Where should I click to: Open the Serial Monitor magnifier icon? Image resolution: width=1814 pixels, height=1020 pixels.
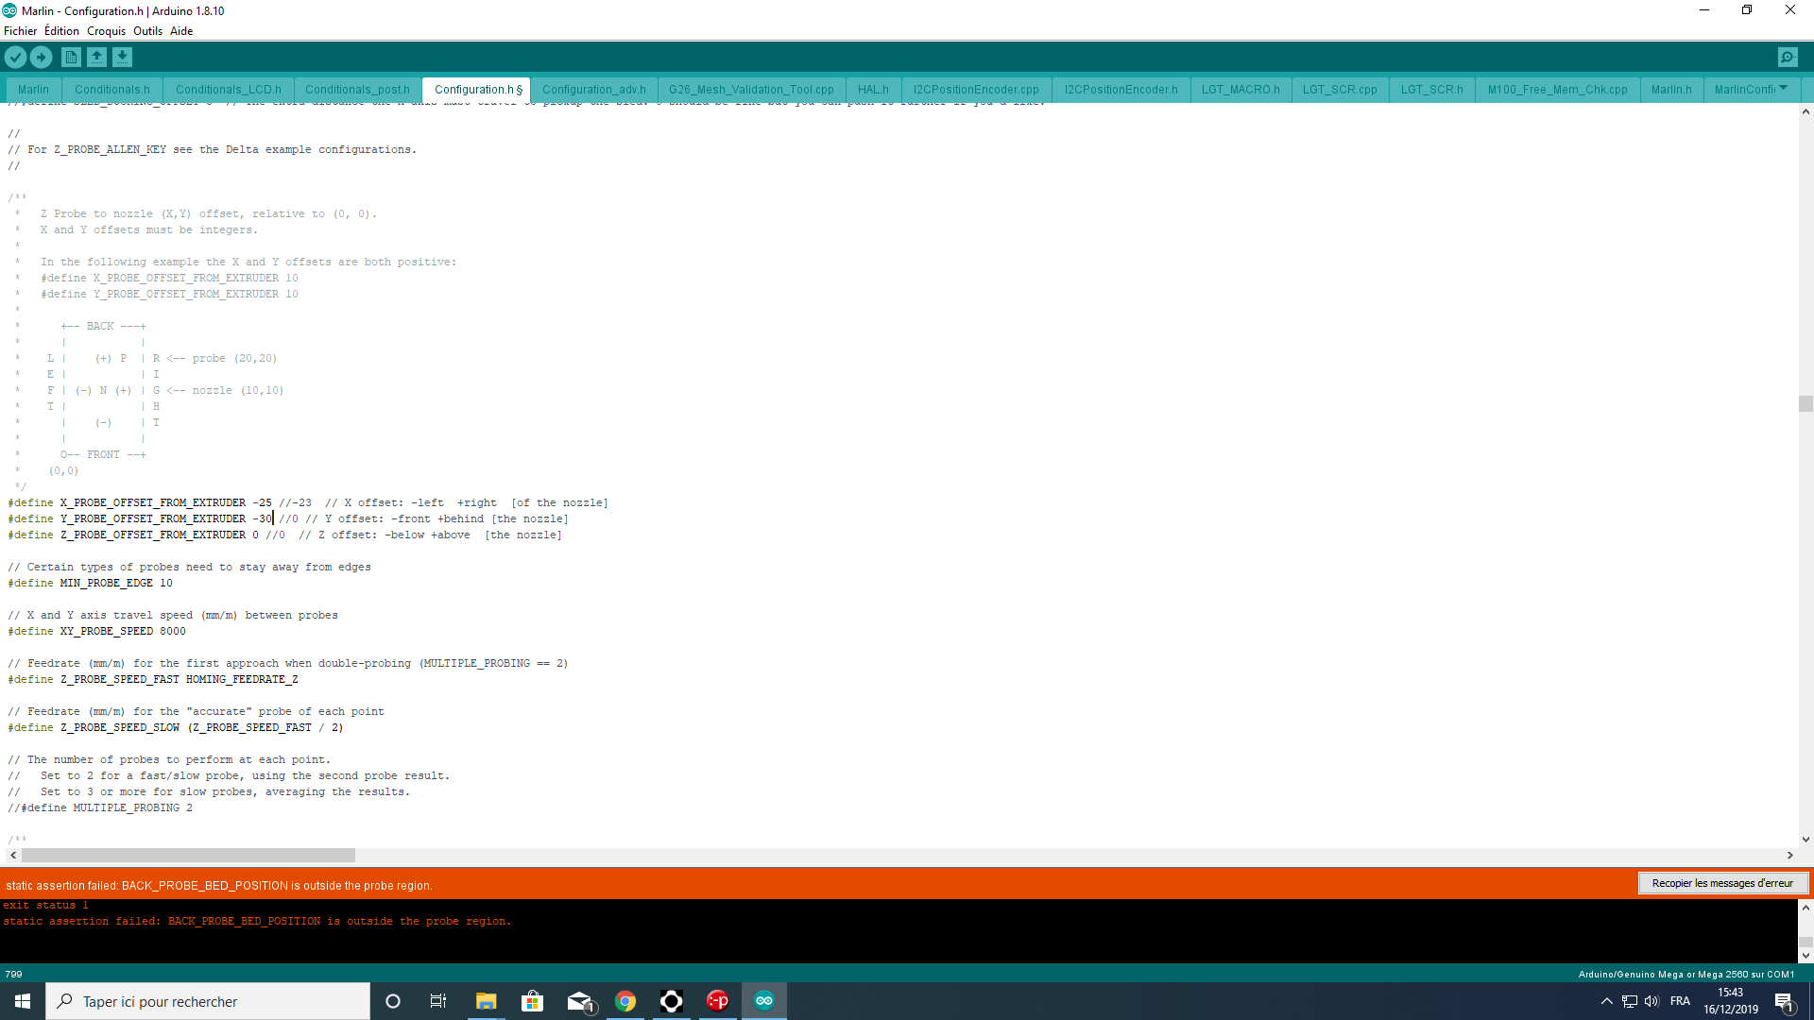pyautogui.click(x=1788, y=58)
